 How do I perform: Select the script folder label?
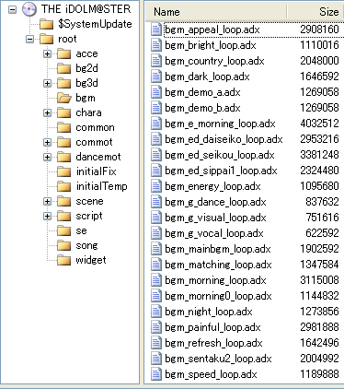[89, 216]
